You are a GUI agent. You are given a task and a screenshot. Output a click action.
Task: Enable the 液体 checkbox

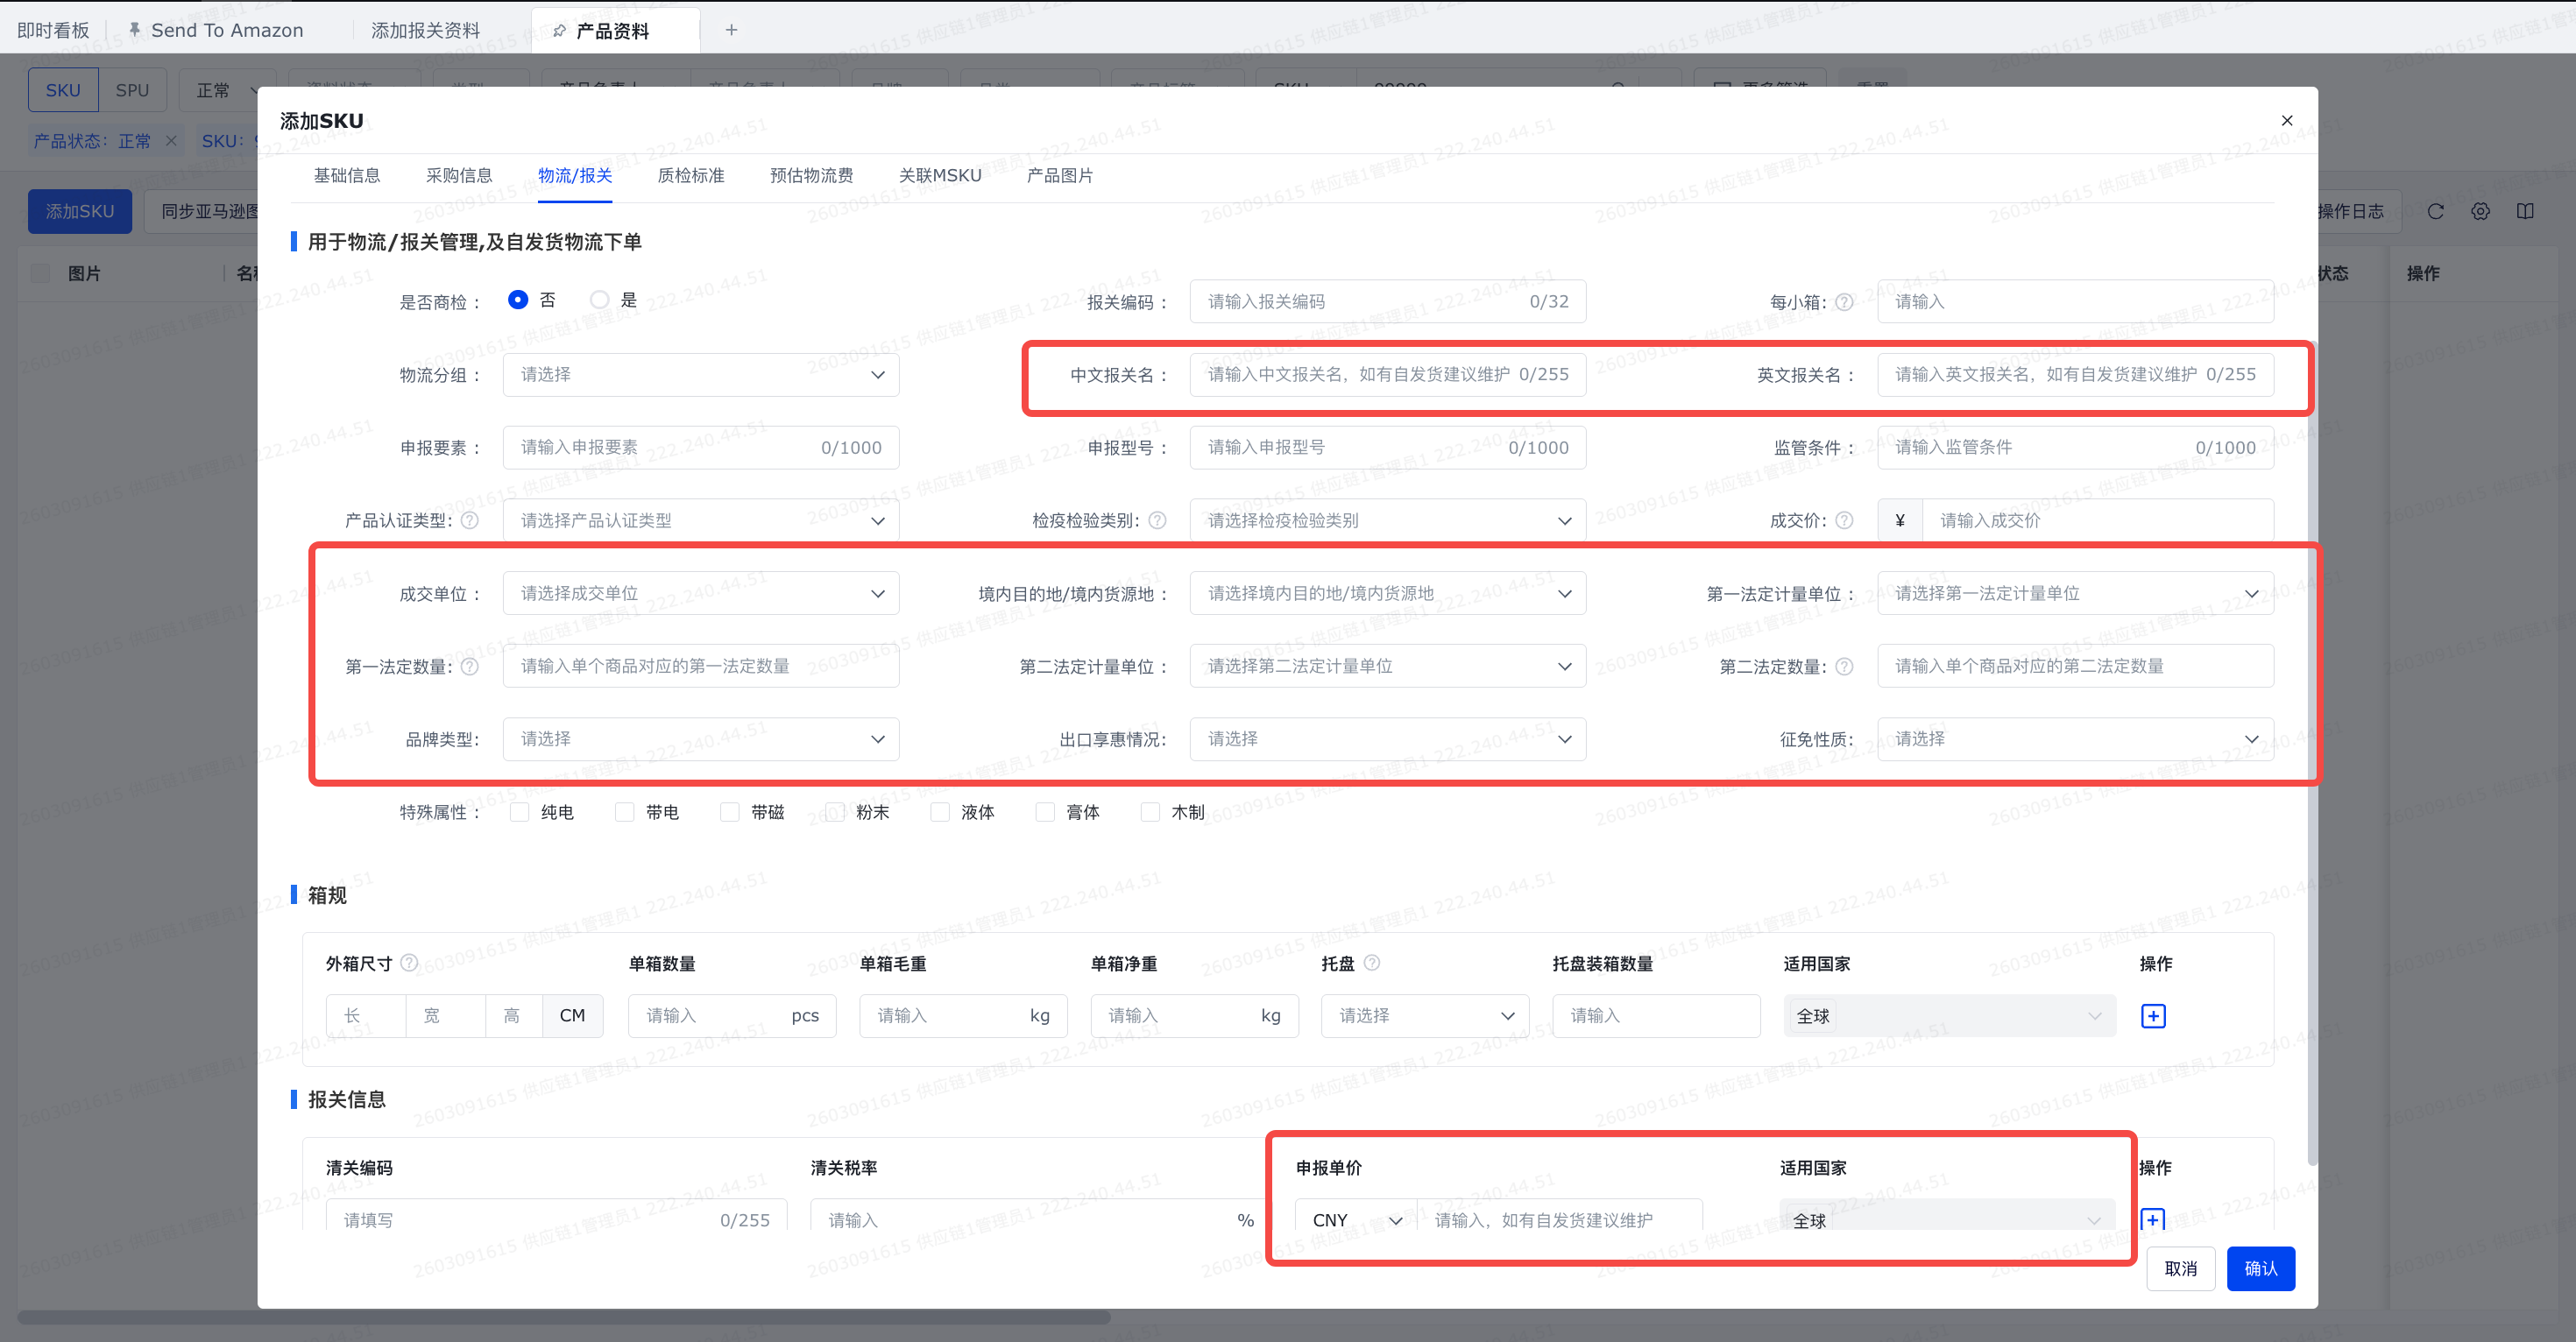940,812
